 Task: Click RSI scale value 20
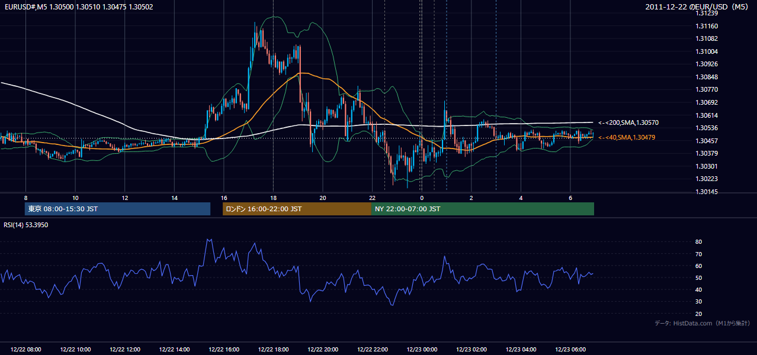[x=698, y=314]
